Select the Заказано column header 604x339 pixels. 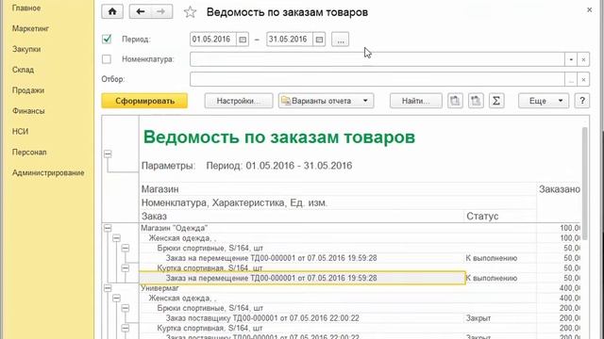pos(560,189)
